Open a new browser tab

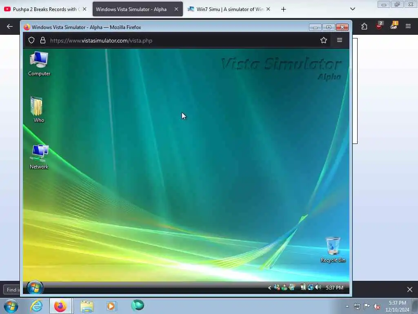tap(283, 9)
